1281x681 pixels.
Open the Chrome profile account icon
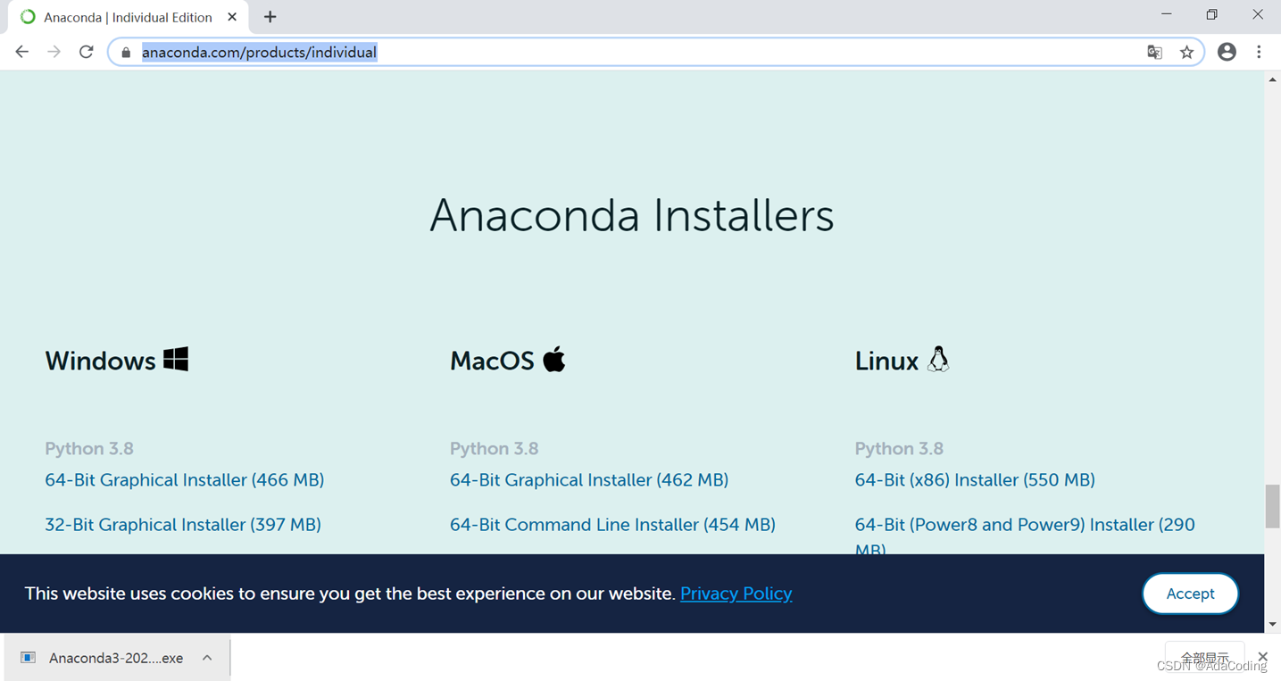tap(1227, 52)
